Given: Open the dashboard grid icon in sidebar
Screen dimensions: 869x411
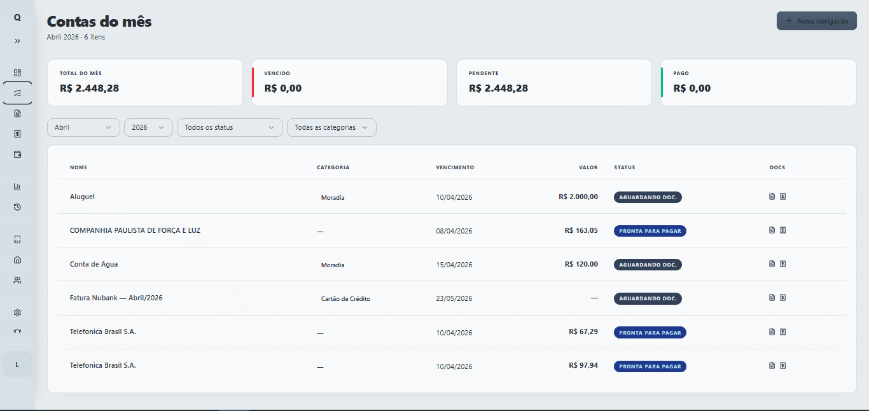Looking at the screenshot, I should click(17, 73).
